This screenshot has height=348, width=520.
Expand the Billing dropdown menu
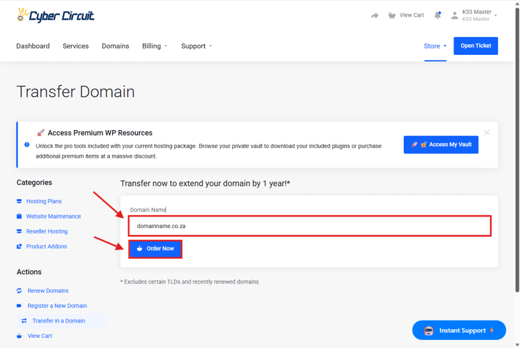[154, 46]
